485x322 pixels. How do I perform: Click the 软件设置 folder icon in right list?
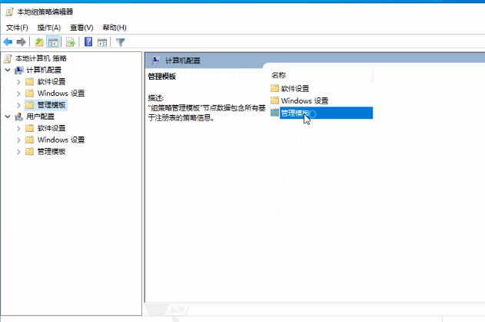click(x=274, y=88)
